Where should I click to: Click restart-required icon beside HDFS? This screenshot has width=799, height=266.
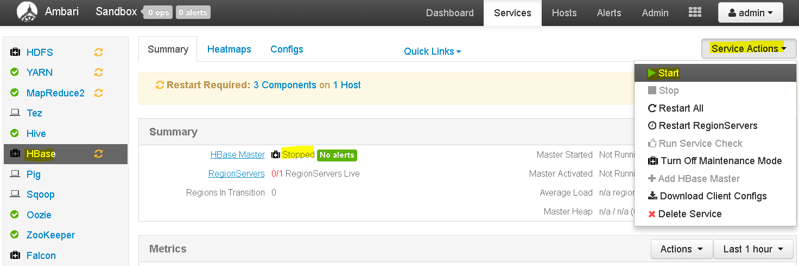[98, 53]
